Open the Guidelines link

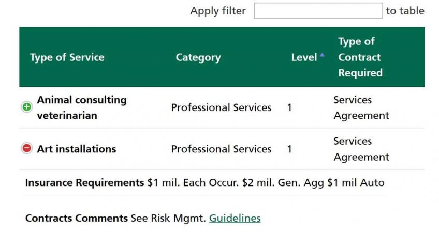[x=235, y=218]
